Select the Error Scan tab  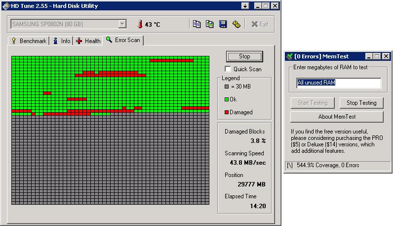pyautogui.click(x=123, y=40)
